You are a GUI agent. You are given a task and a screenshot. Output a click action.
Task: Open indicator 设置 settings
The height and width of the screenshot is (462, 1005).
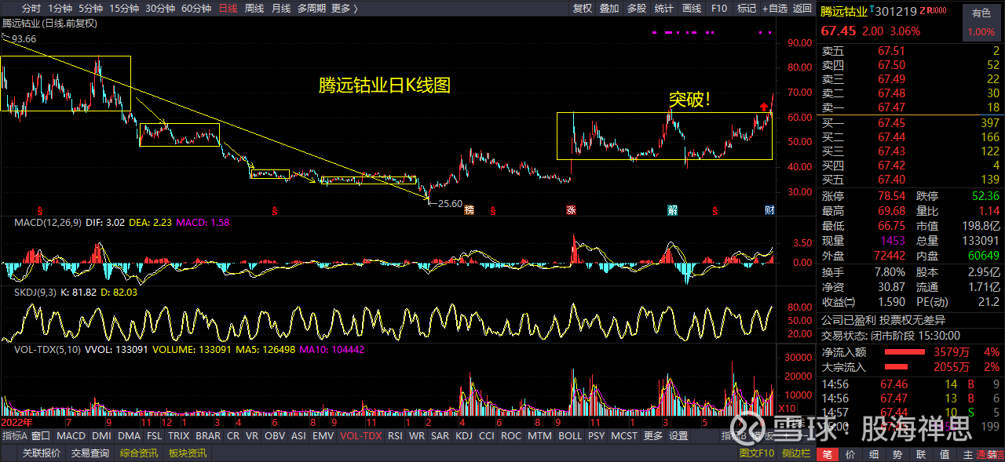click(x=678, y=436)
